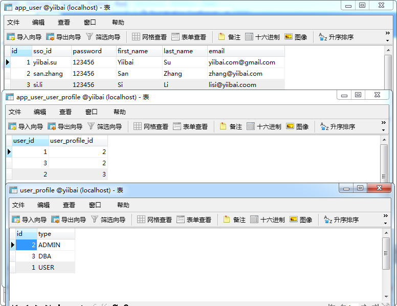397x306 pixels.
Task: Select Hex (十六进制) in app_user_user_profile window
Action: (264, 126)
